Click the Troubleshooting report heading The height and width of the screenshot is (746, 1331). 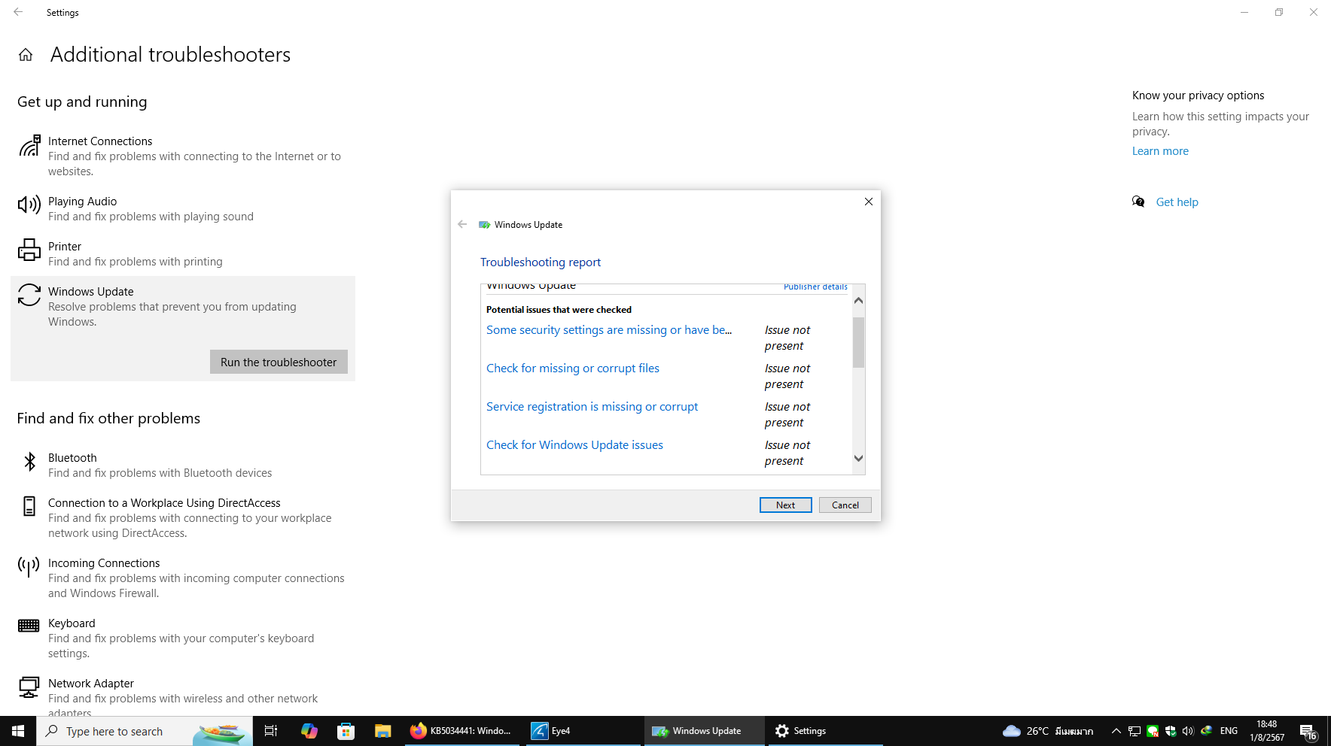point(541,262)
